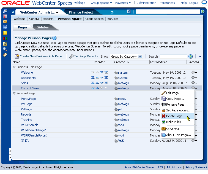Click the top search bar go arrow
This screenshot has width=208, height=174.
[202, 12]
